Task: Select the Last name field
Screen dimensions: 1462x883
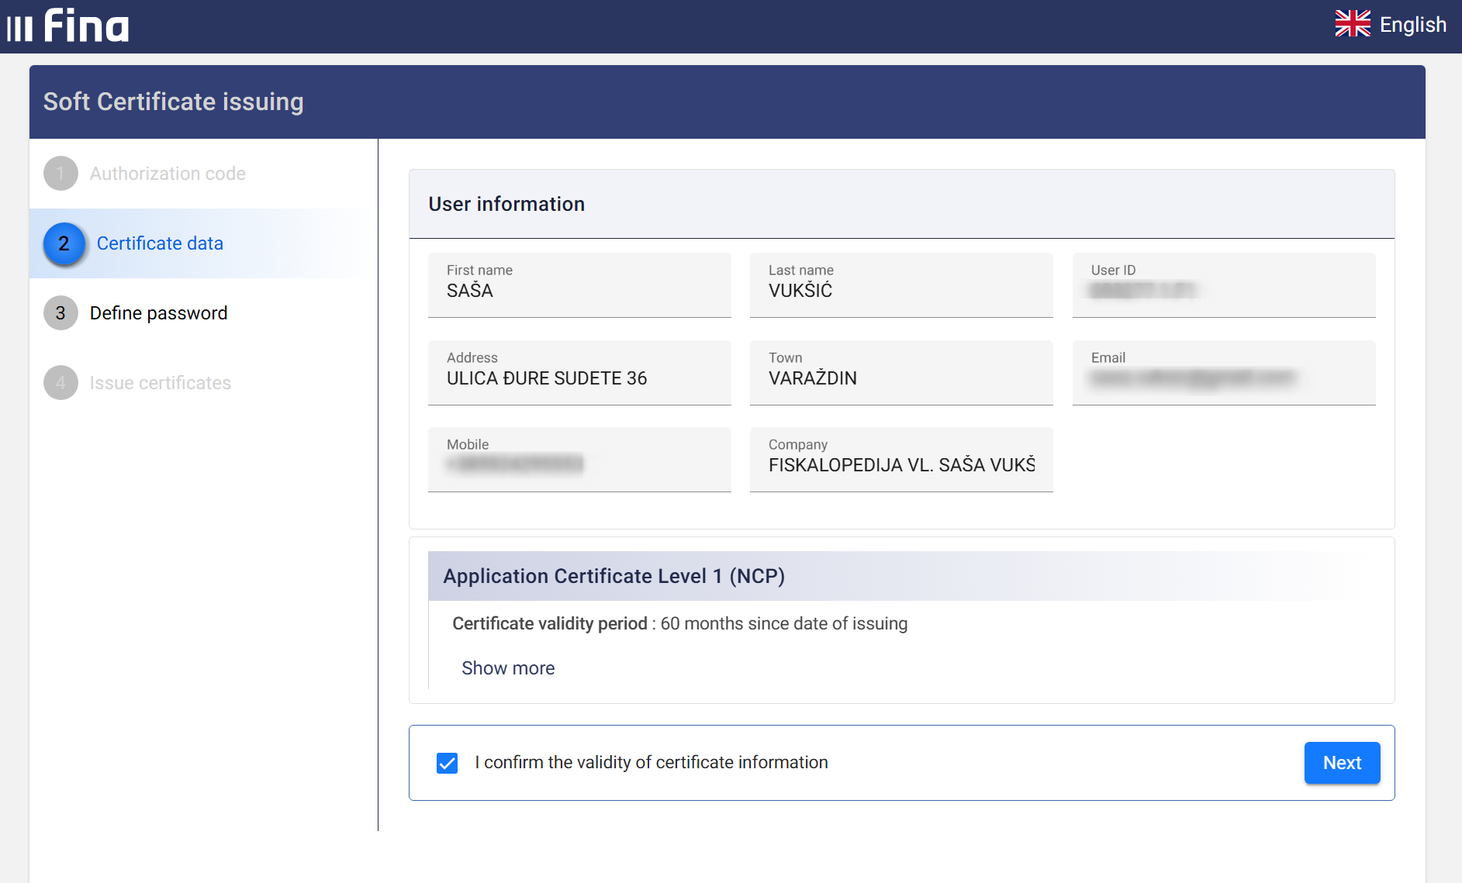Action: click(900, 285)
